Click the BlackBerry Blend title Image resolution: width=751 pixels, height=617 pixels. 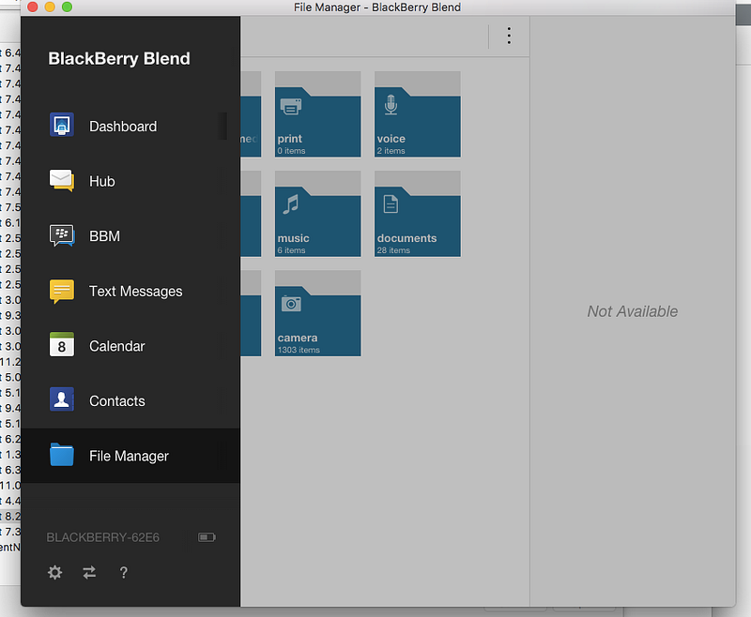(119, 58)
